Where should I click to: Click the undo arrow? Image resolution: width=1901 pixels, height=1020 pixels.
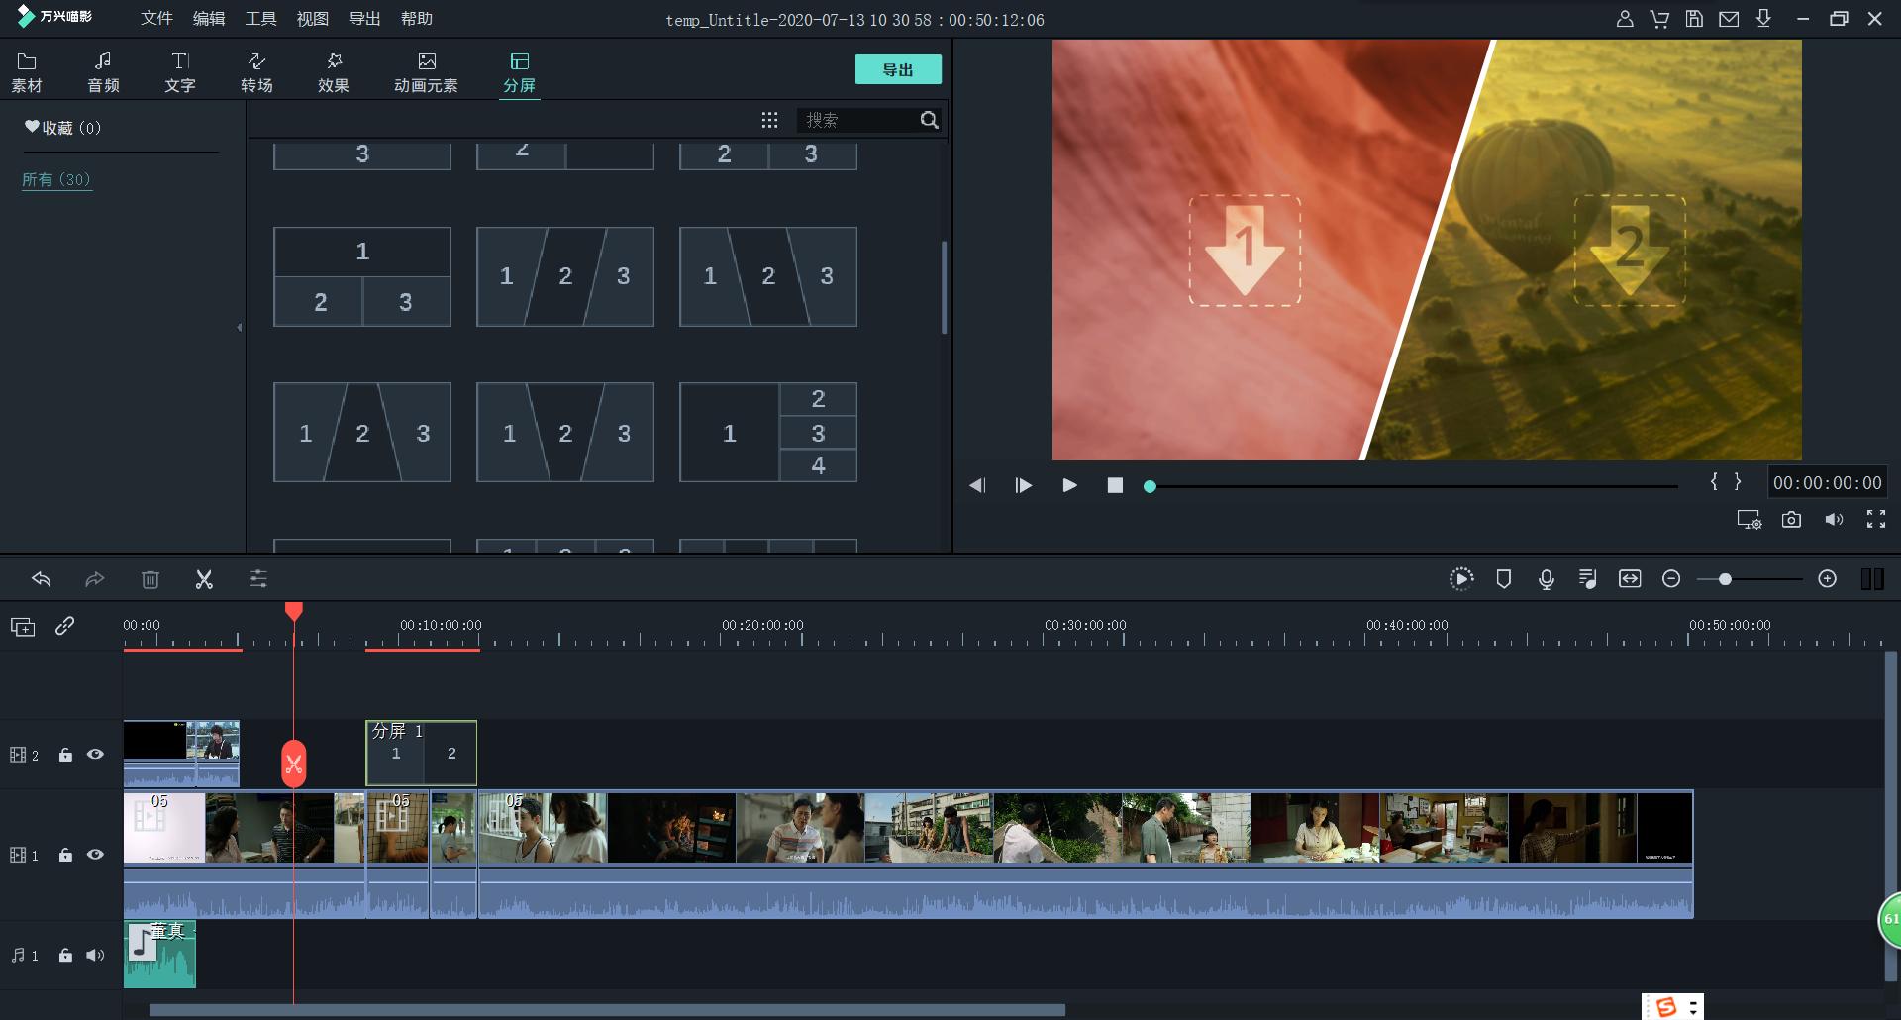pyautogui.click(x=41, y=579)
